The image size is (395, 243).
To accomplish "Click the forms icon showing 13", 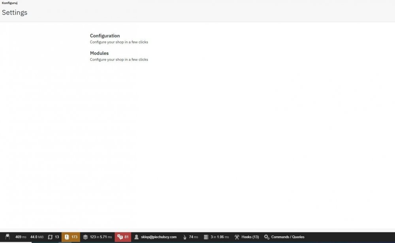I will [x=53, y=237].
